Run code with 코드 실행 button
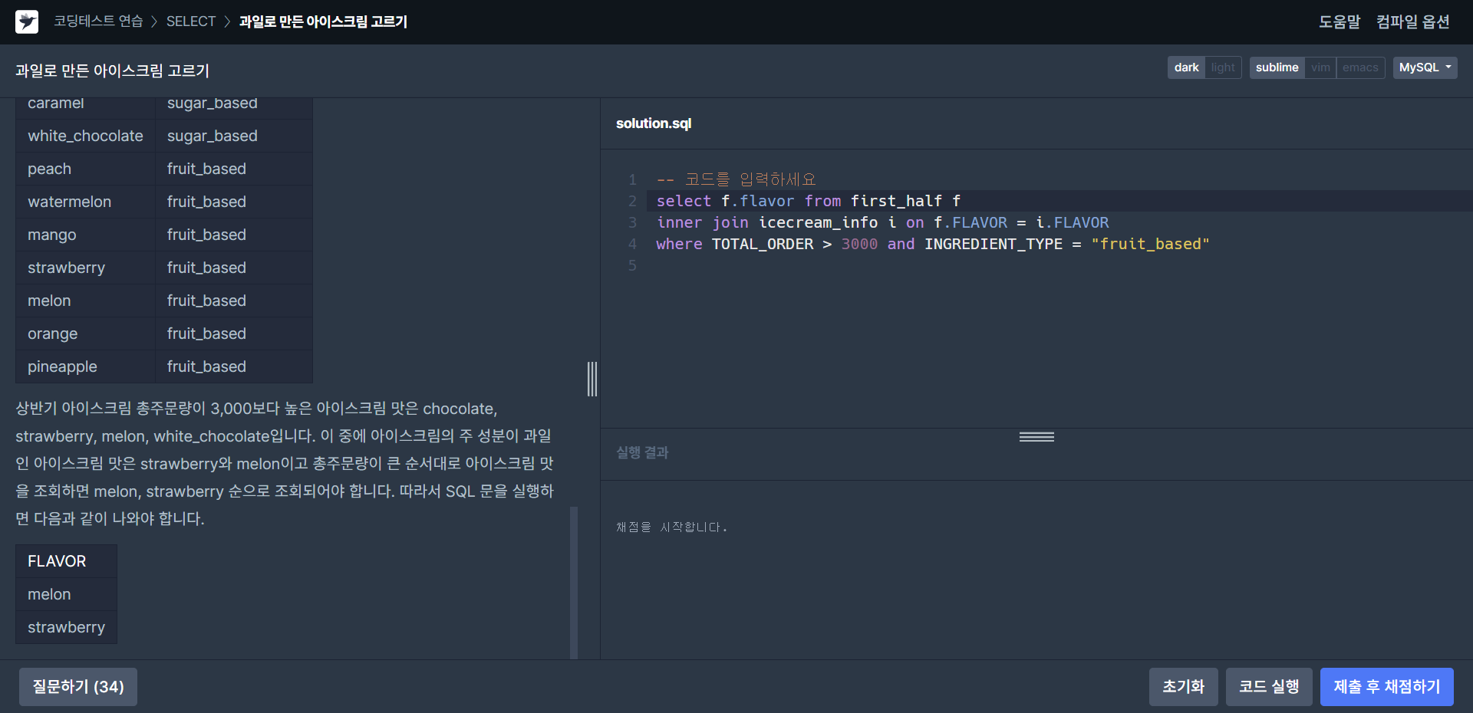This screenshot has height=713, width=1473. pyautogui.click(x=1269, y=687)
